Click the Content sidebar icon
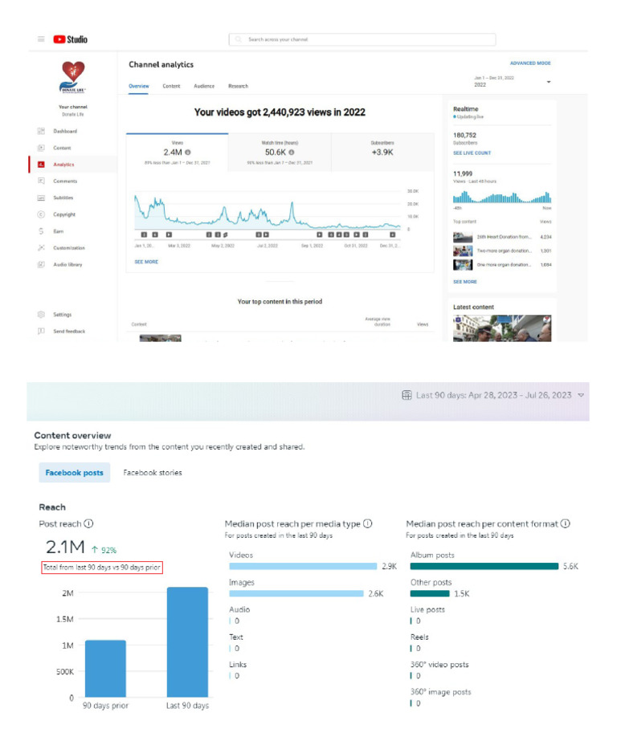The image size is (617, 745). point(41,148)
